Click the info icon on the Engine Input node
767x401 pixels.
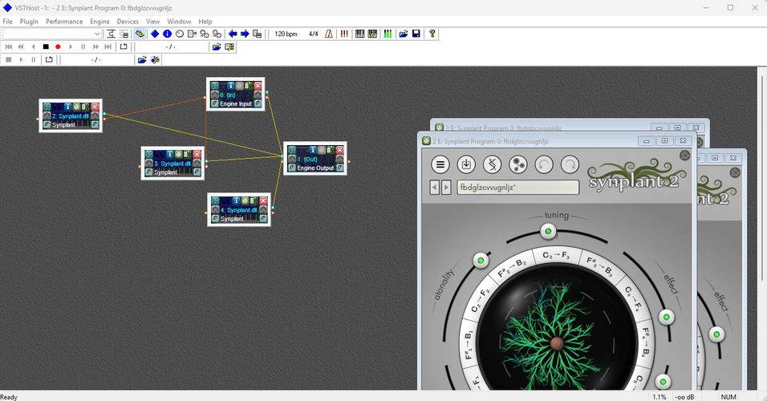click(x=230, y=86)
